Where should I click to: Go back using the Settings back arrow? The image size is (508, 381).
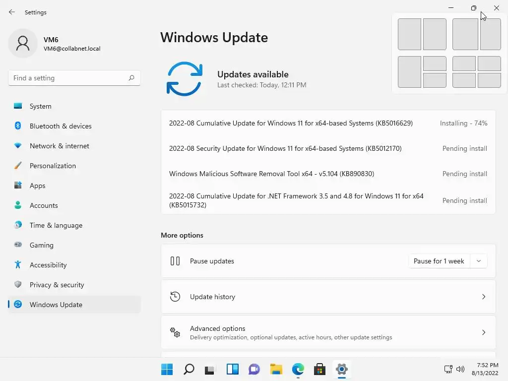click(12, 12)
